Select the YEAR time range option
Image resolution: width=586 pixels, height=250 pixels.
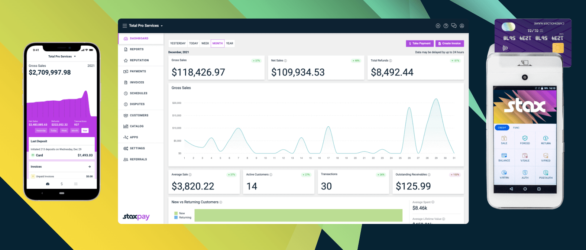tap(230, 43)
